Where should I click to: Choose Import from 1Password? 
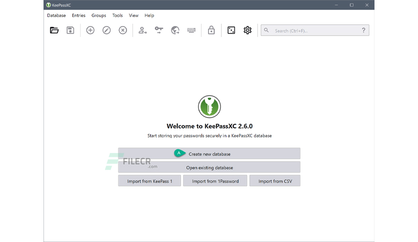(215, 180)
